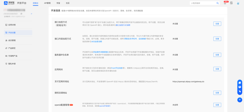The image size is (244, 112).
Task: Open the floating help question icon
Action: click(x=240, y=87)
